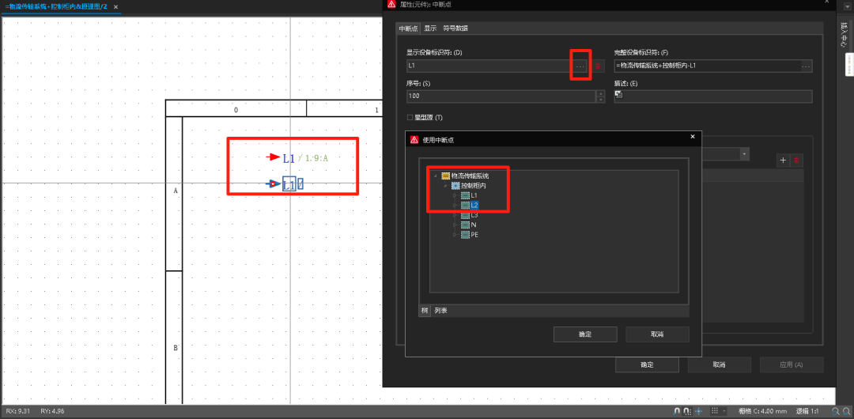Increase 序号 with up stepper arrow
This screenshot has height=419, width=854.
[601, 93]
